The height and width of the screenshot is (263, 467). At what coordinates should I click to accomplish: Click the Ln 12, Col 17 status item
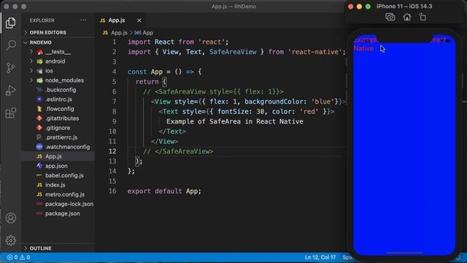point(320,257)
